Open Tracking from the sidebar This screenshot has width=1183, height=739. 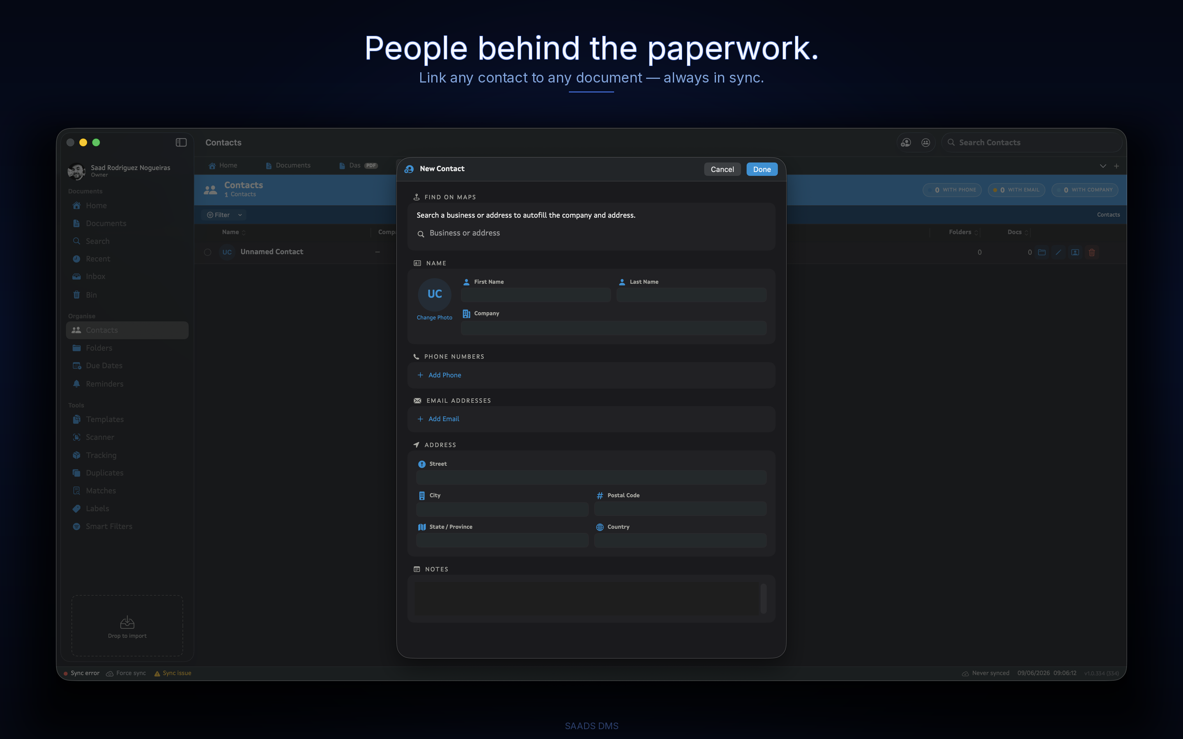(x=127, y=455)
